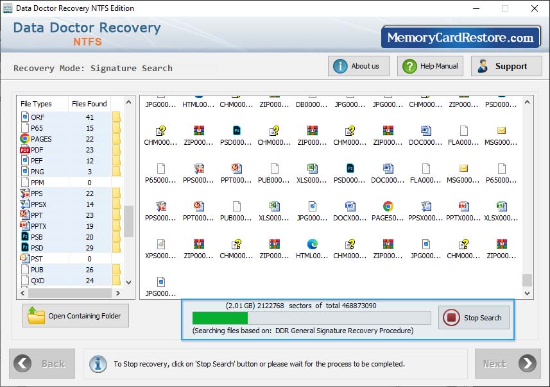Select the PSB Photoshop icon

point(25,237)
